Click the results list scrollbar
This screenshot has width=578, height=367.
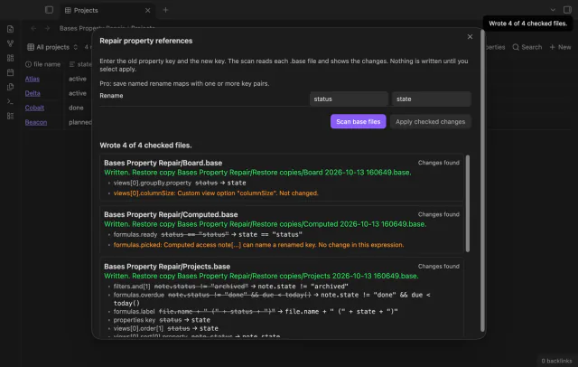tap(468, 203)
